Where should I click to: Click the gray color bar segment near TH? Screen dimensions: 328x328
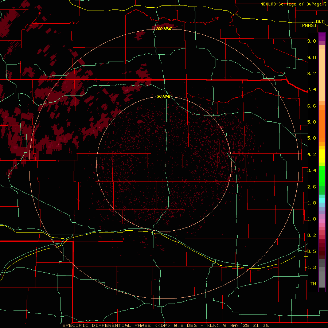[322, 279]
